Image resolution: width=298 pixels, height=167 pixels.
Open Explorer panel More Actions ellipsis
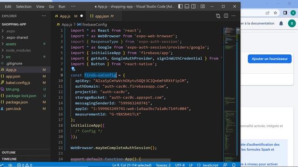[44, 16]
